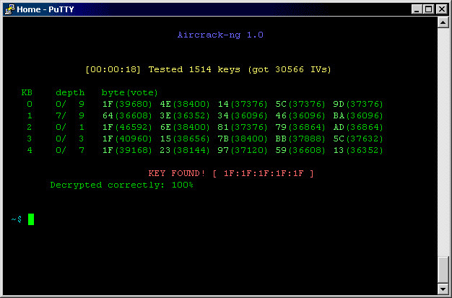Minimize the PuTTY window
Viewport: 452px width, 298px height.
(x=418, y=9)
